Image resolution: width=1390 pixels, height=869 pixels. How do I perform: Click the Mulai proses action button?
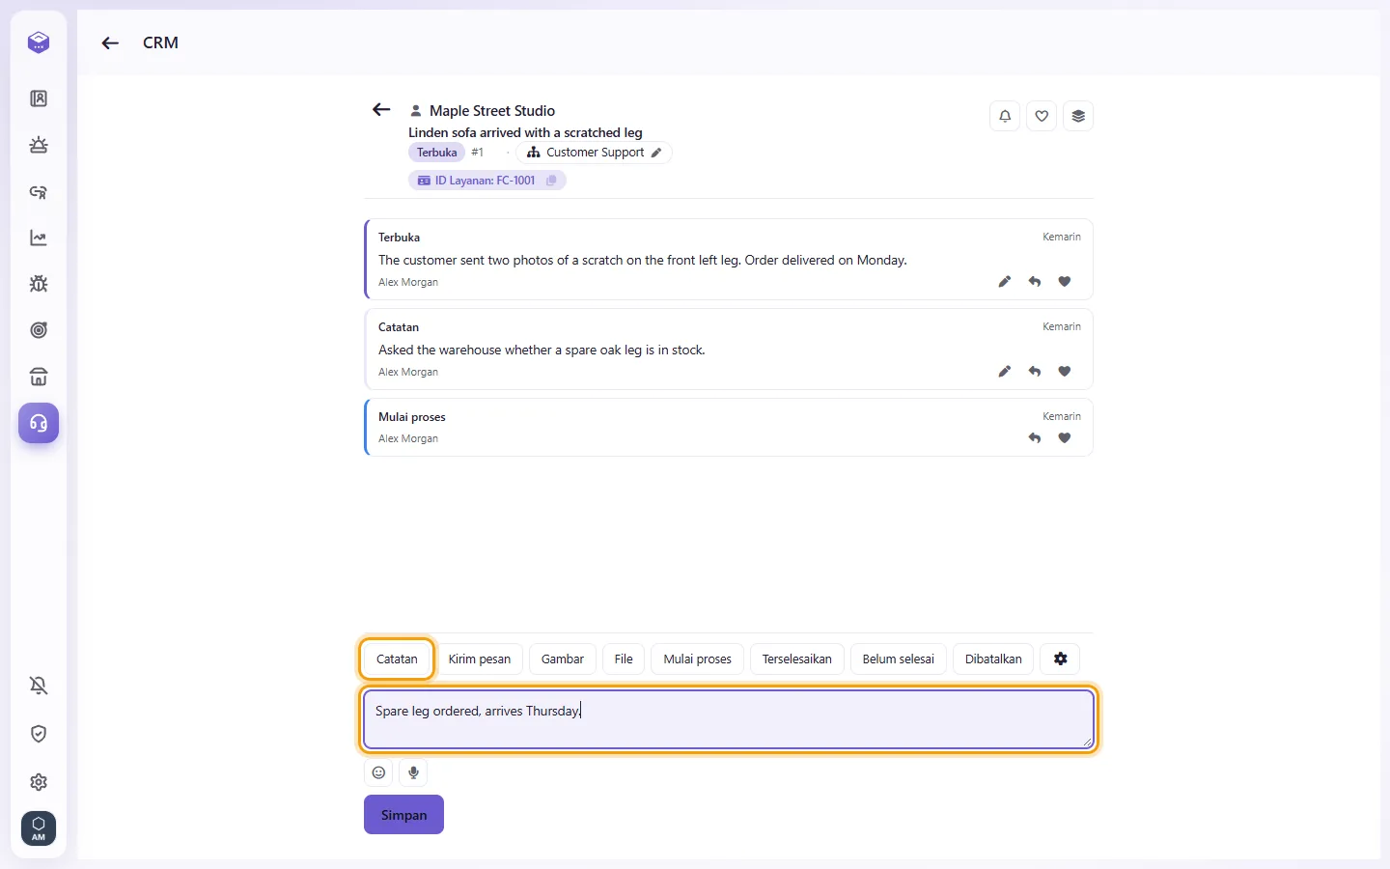click(x=698, y=659)
